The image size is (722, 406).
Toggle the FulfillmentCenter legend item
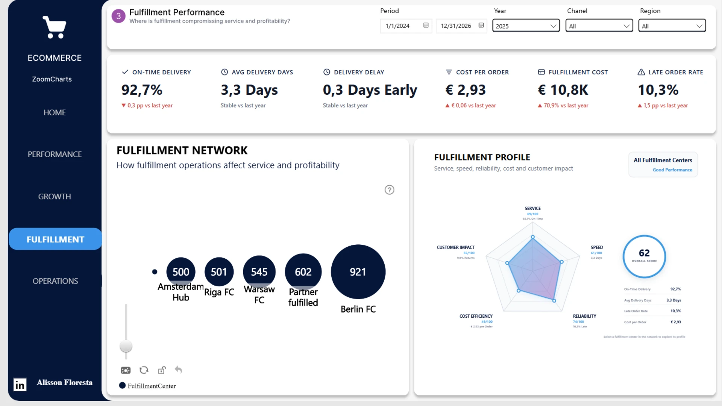(x=147, y=386)
